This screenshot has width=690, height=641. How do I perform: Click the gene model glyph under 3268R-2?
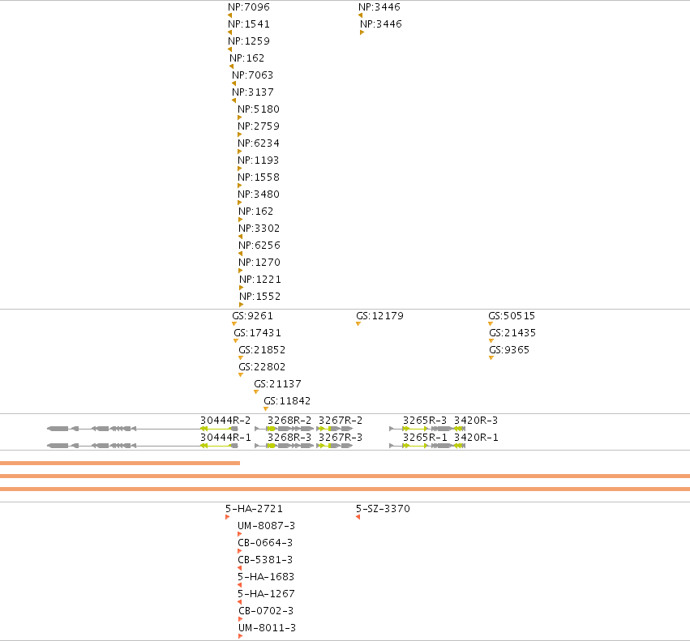click(285, 429)
